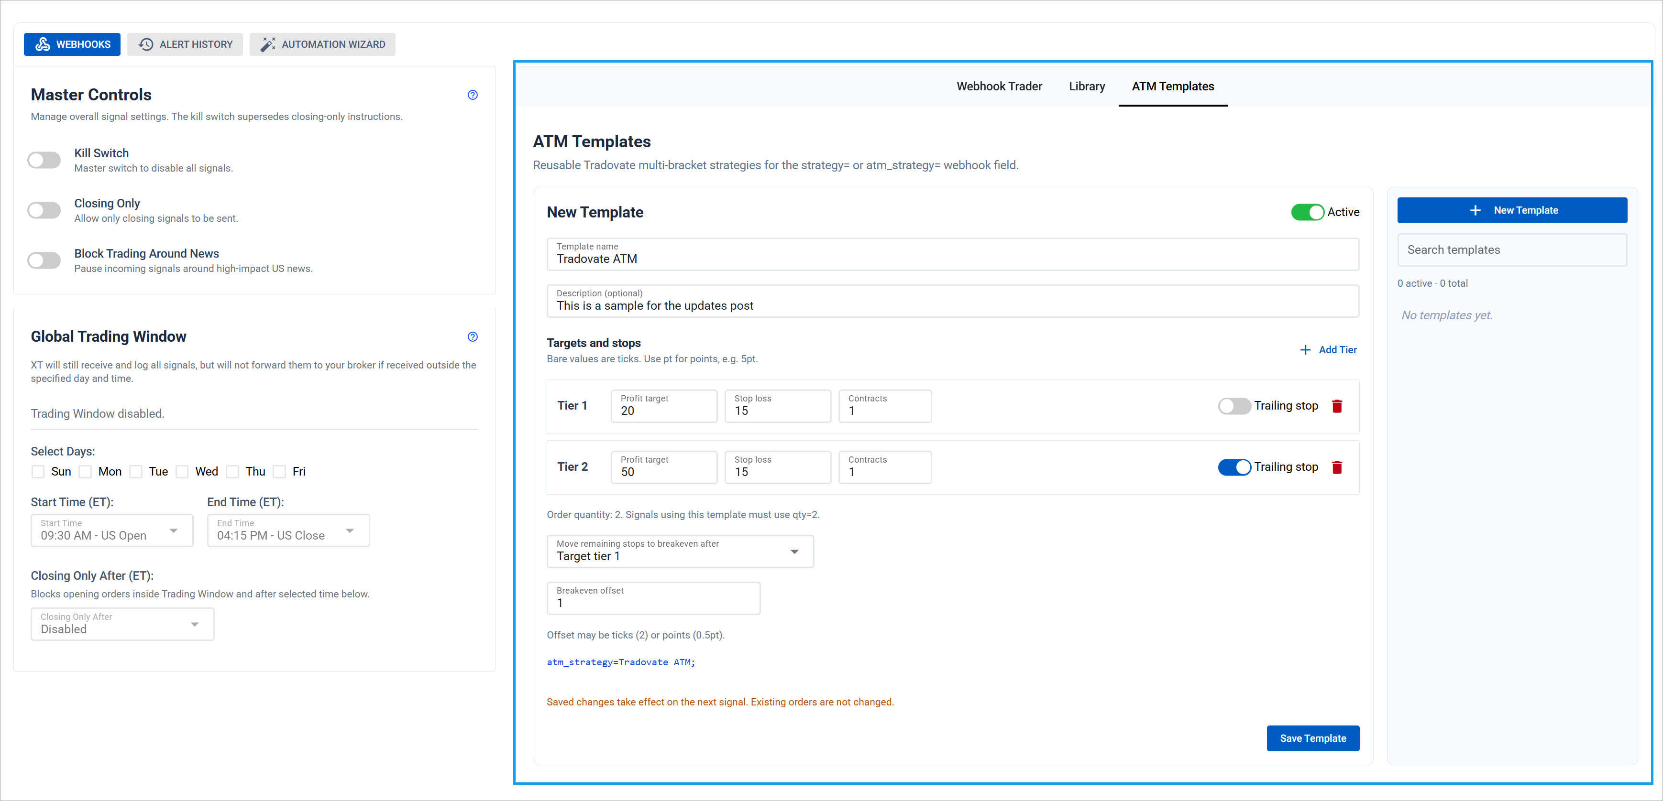This screenshot has width=1663, height=801.
Task: Check the Tue day checkbox
Action: pos(135,471)
